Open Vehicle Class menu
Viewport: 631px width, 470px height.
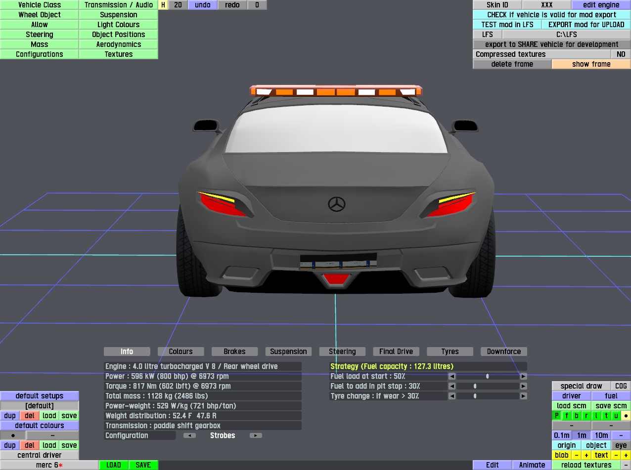tap(40, 5)
